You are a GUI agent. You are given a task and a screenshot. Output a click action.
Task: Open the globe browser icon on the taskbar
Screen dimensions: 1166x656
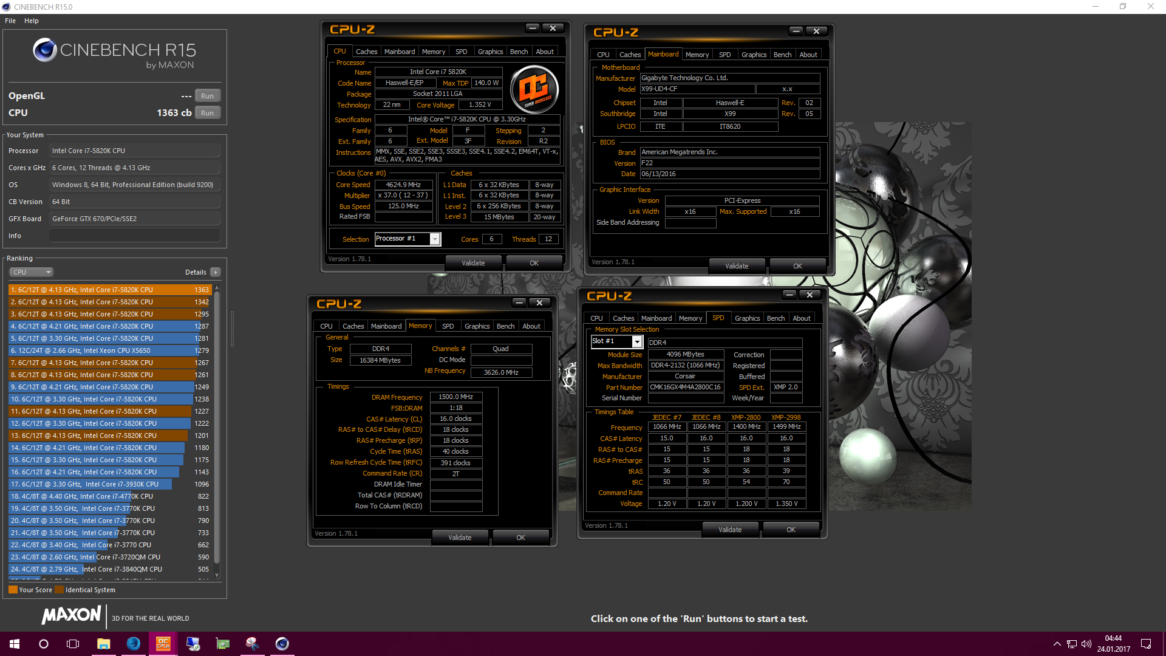pyautogui.click(x=134, y=644)
